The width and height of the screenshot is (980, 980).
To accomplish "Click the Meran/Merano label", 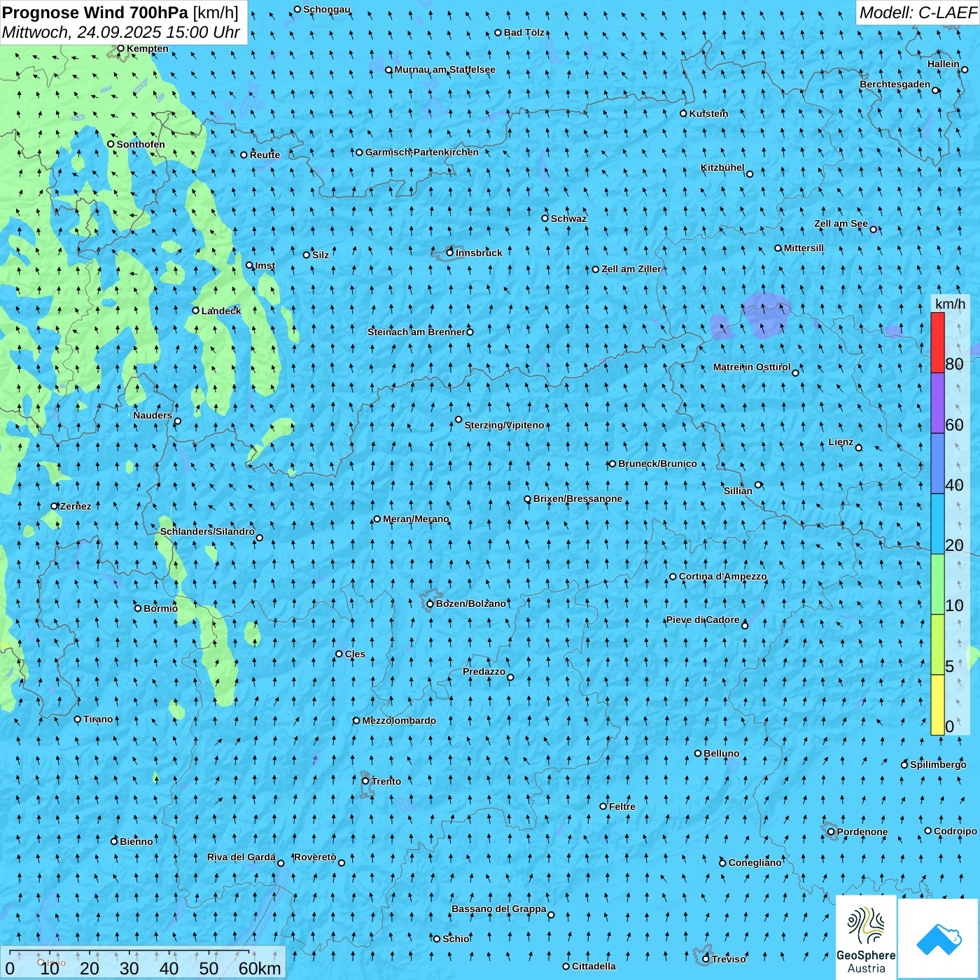I will 416,519.
